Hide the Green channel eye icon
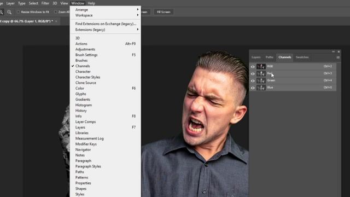This screenshot has width=350, height=197. [253, 81]
